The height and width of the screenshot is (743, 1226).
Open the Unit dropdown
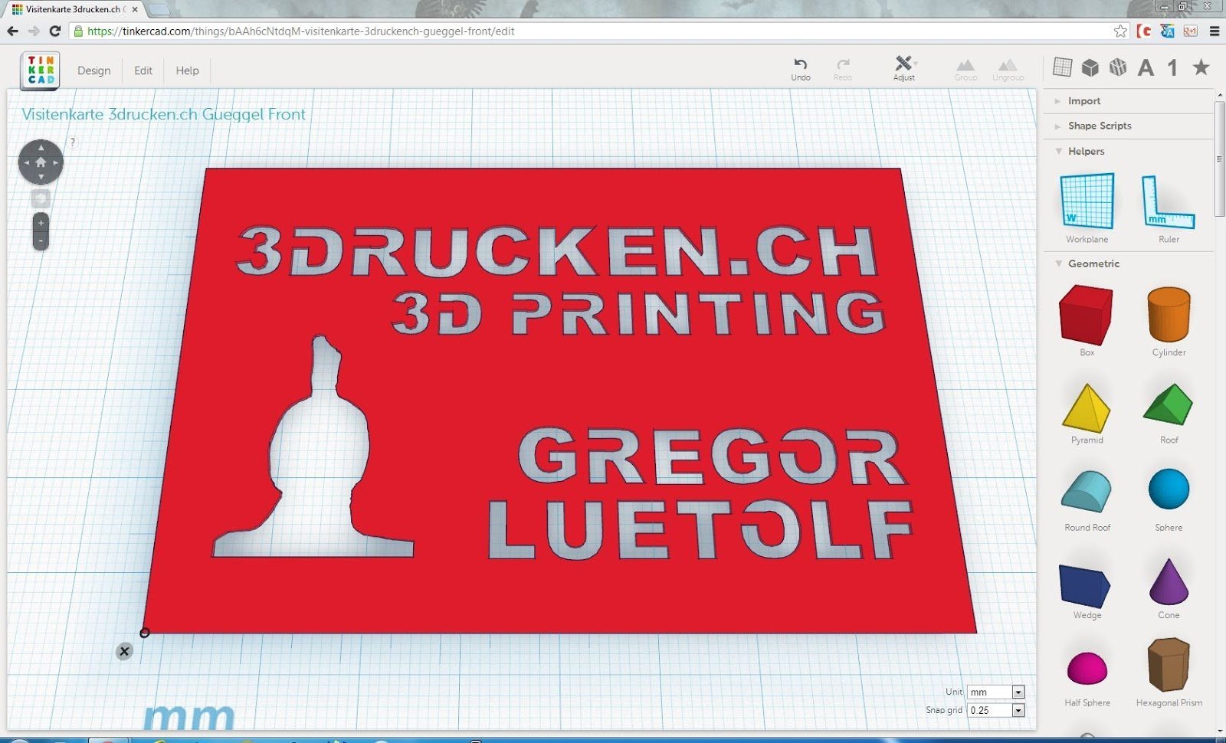point(995,692)
